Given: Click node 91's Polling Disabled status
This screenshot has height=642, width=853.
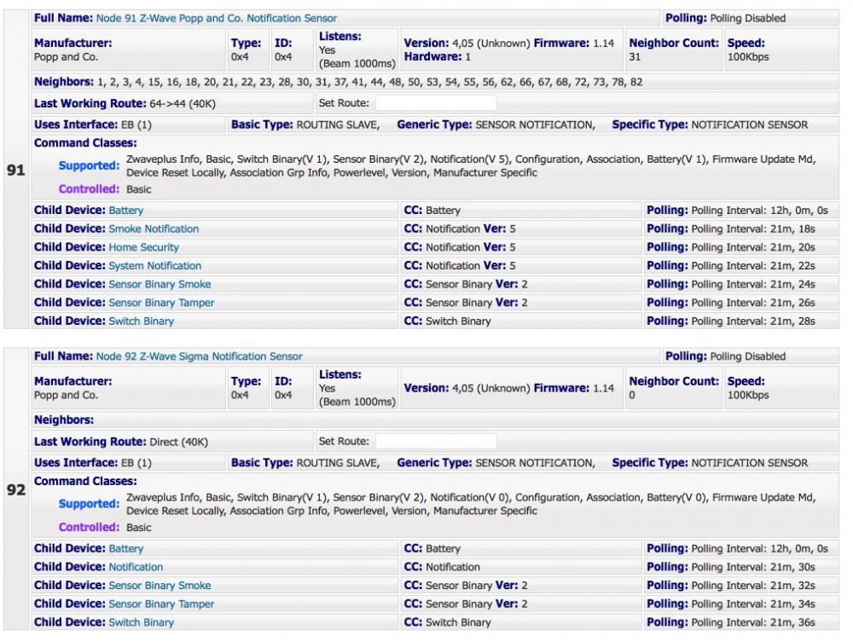Looking at the screenshot, I should 747,18.
